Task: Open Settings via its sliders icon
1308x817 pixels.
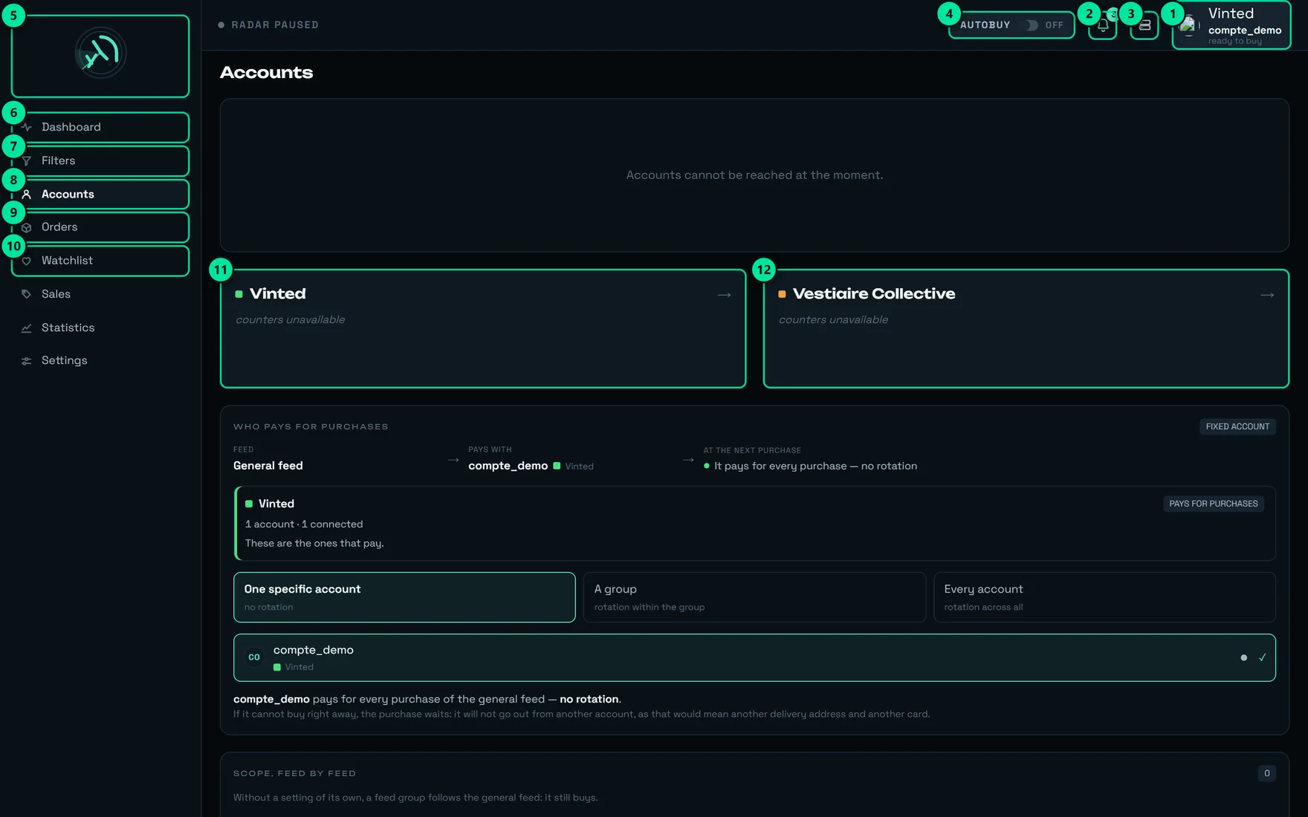Action: [x=27, y=361]
